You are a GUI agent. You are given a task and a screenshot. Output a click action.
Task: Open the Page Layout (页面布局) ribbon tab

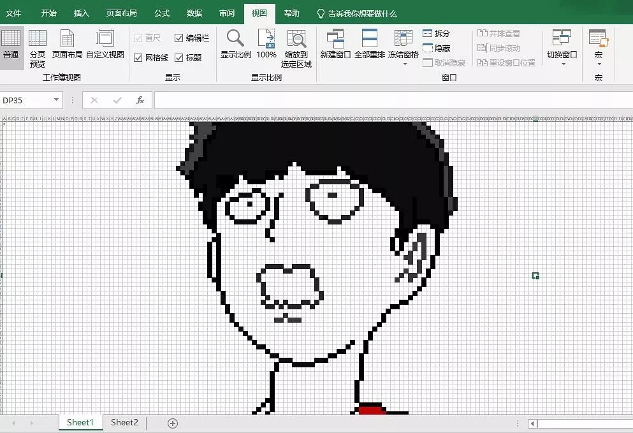121,13
